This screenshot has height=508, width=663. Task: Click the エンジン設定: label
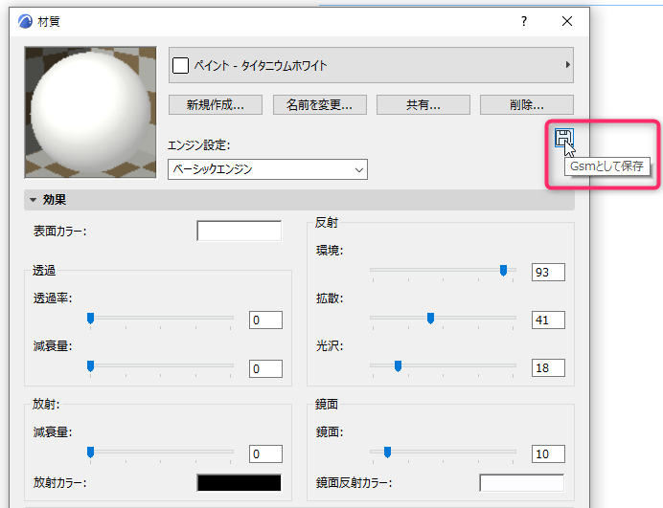point(198,145)
